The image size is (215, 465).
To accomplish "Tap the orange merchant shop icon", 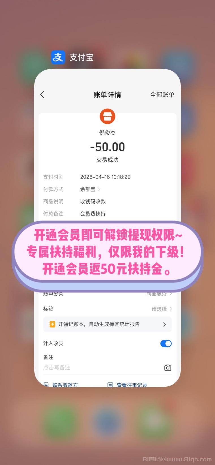I will (x=107, y=116).
